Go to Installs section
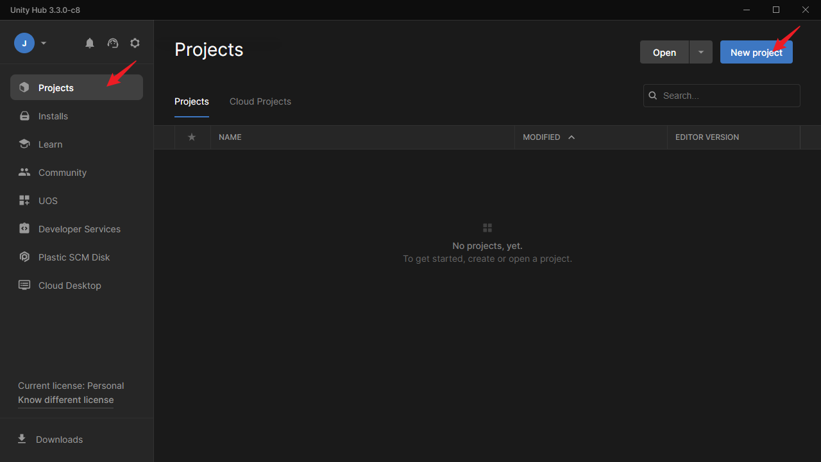This screenshot has height=462, width=821. point(76,116)
